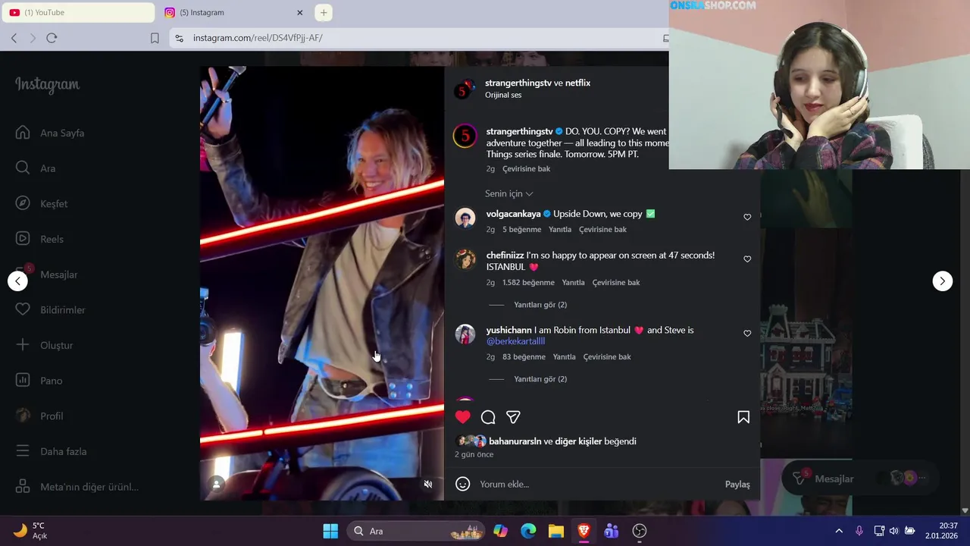Open Pano dashboard
The image size is (970, 546).
tap(39, 381)
